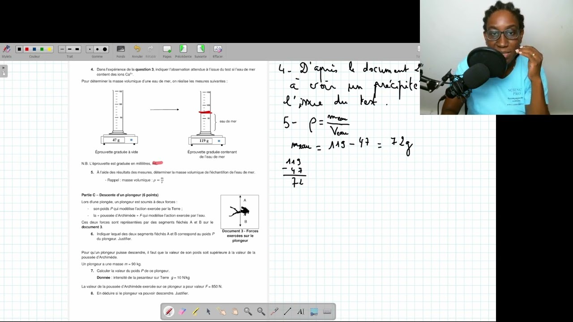The width and height of the screenshot is (573, 322).
Task: Click the 'Un plongeur a une masse m = 90 kg' line
Action: [111, 264]
